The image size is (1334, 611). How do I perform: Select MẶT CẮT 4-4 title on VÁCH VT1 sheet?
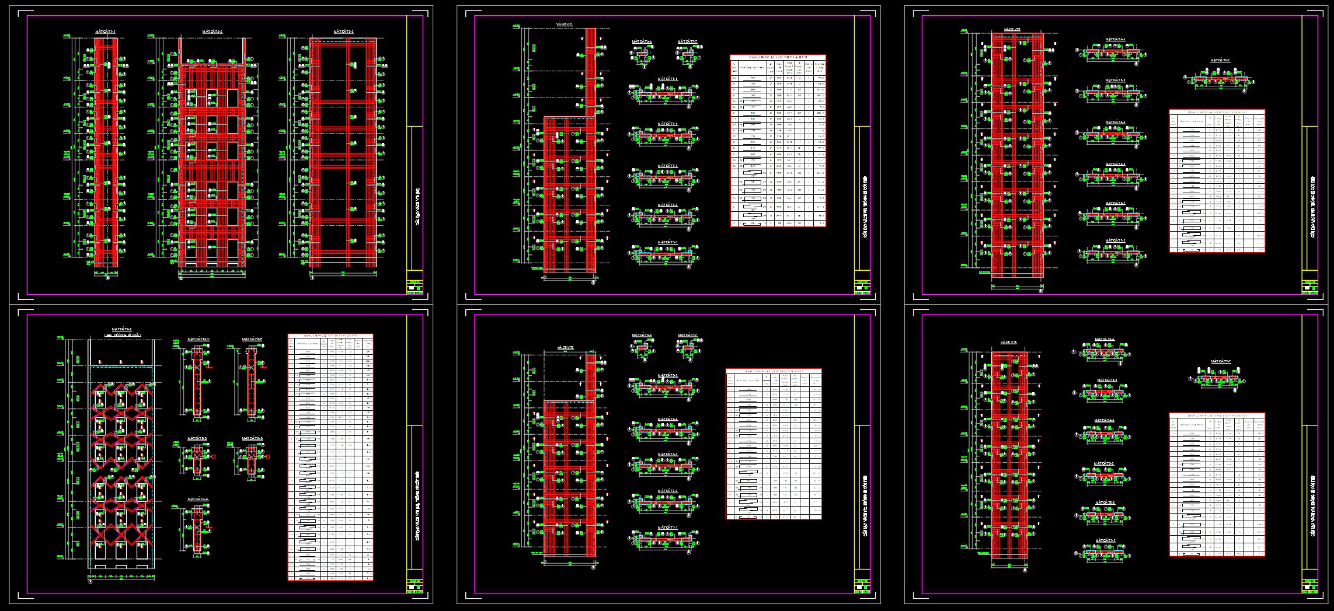point(667,124)
